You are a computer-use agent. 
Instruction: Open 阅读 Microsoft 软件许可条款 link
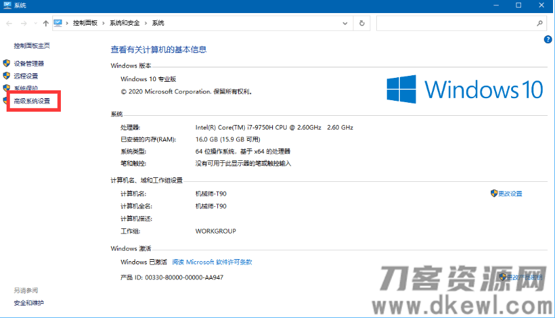click(212, 262)
